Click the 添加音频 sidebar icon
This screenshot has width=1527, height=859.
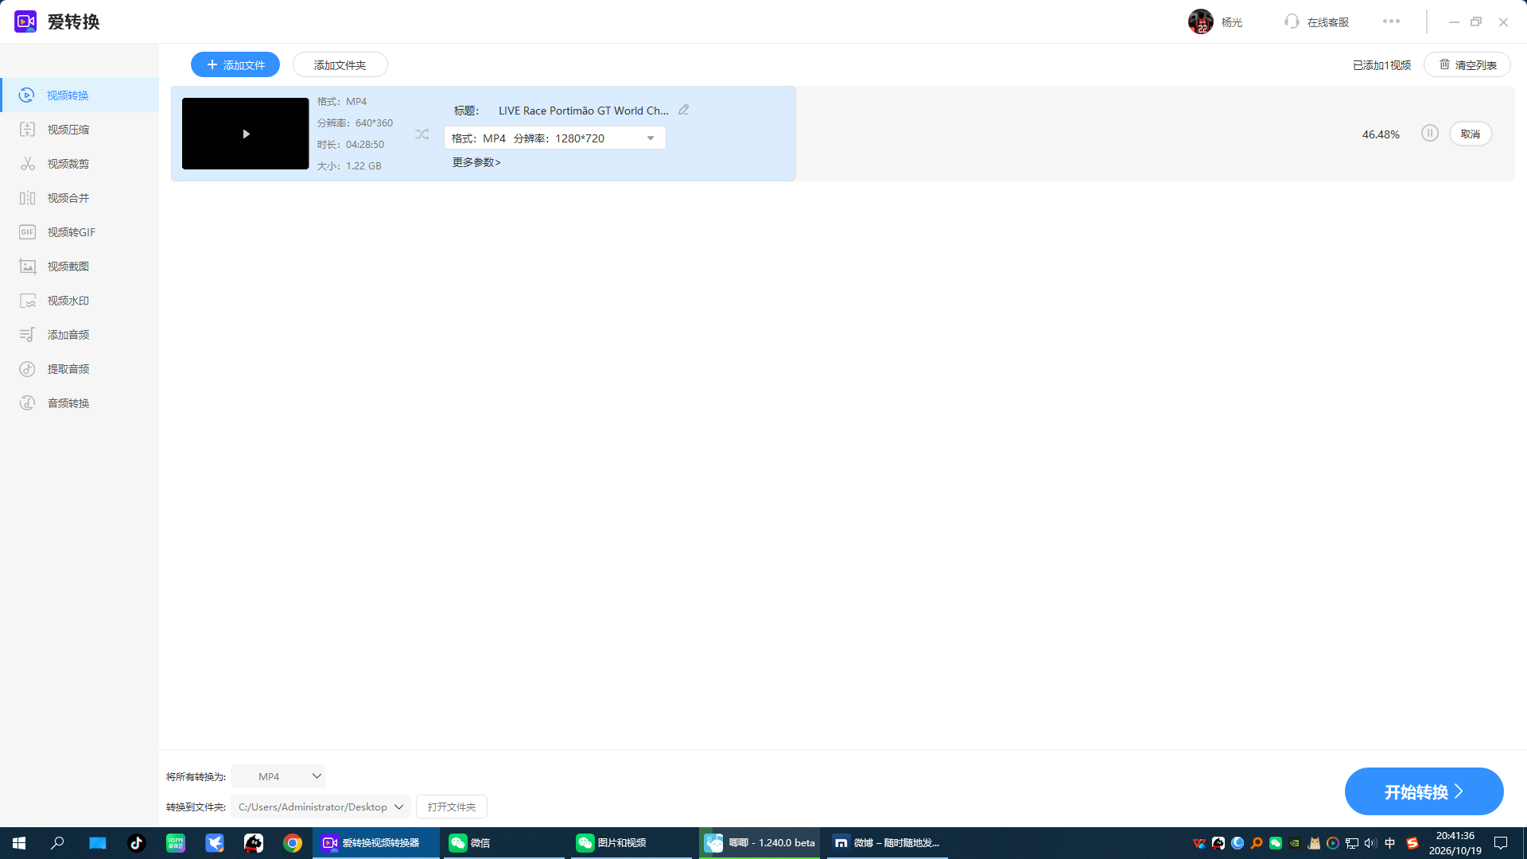click(x=28, y=335)
